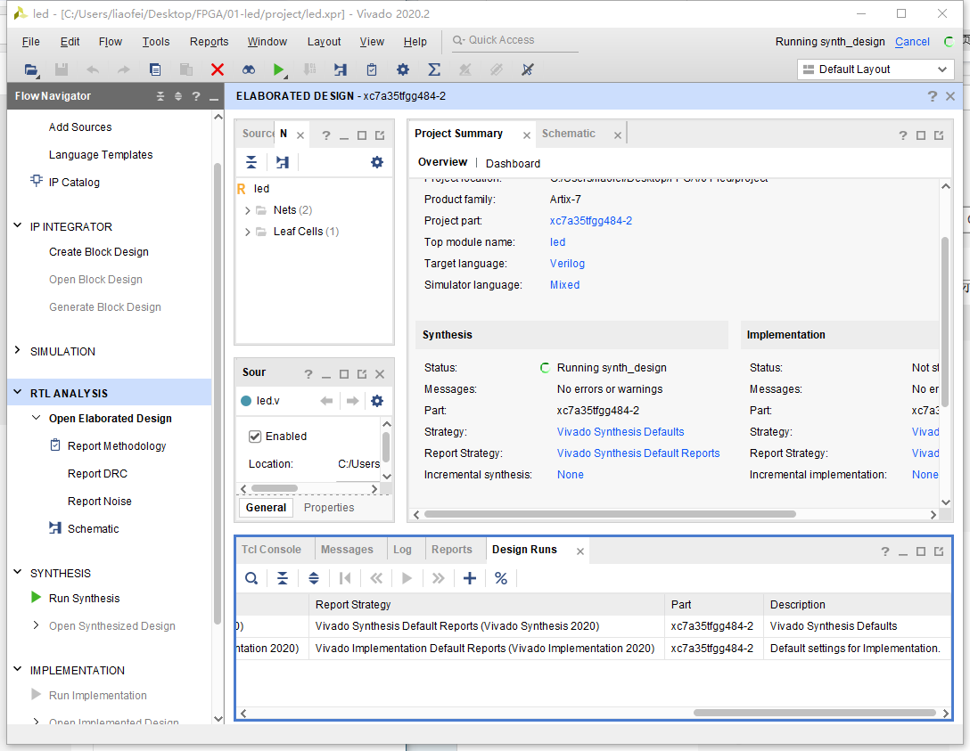Click the binoculars Find toolbar icon
970x751 pixels.
(249, 69)
